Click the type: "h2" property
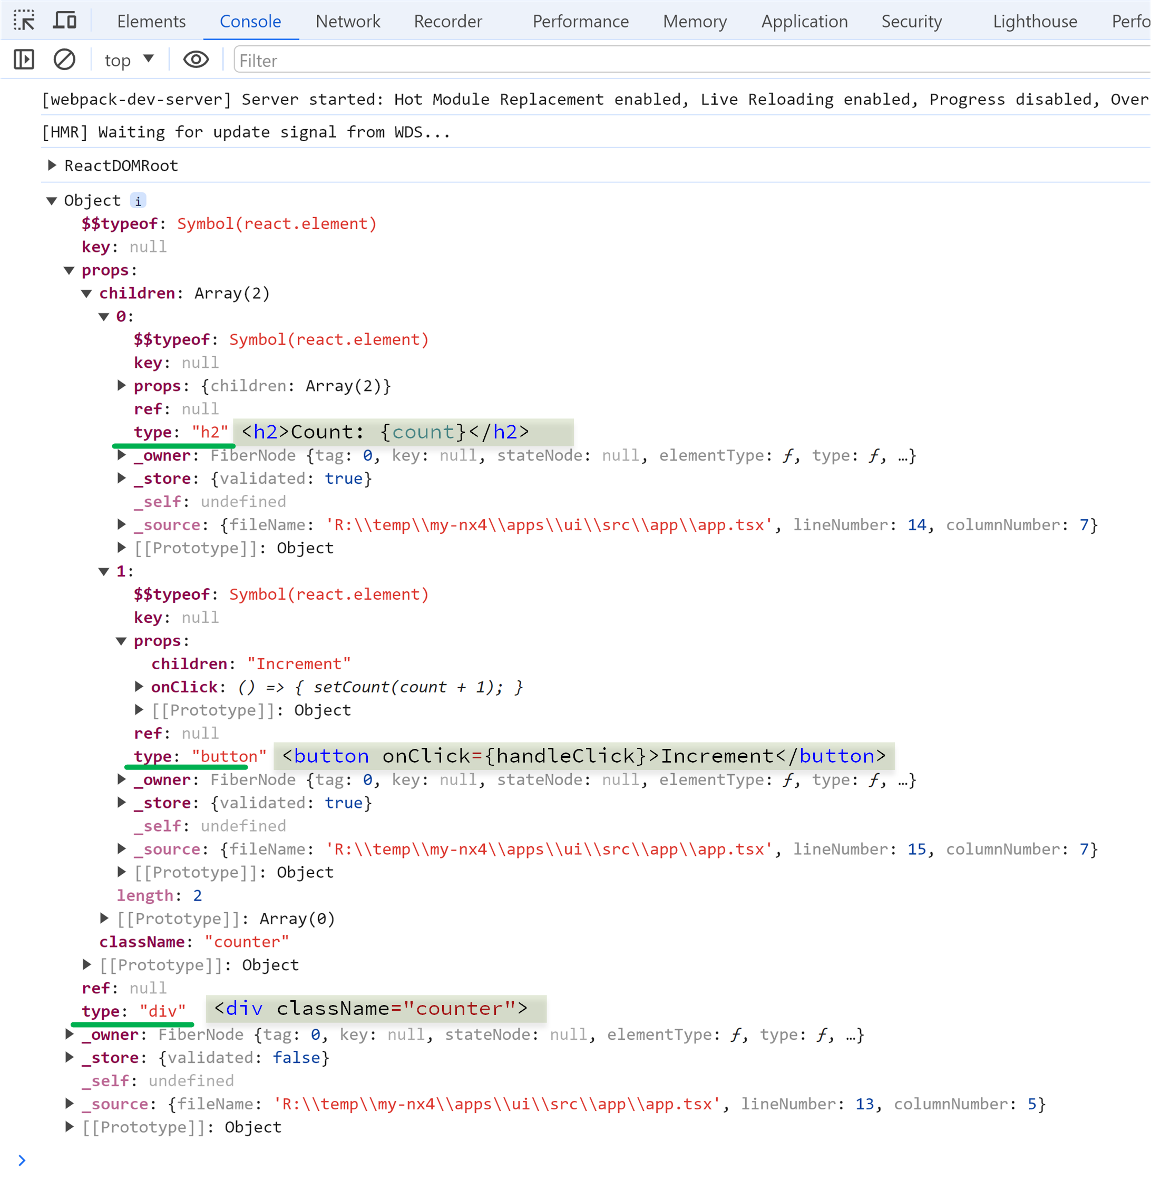Screen dimensions: 1151x1191 [x=181, y=432]
